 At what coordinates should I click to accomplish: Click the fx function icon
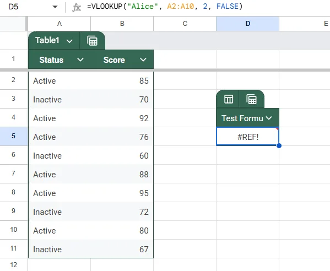point(77,7)
